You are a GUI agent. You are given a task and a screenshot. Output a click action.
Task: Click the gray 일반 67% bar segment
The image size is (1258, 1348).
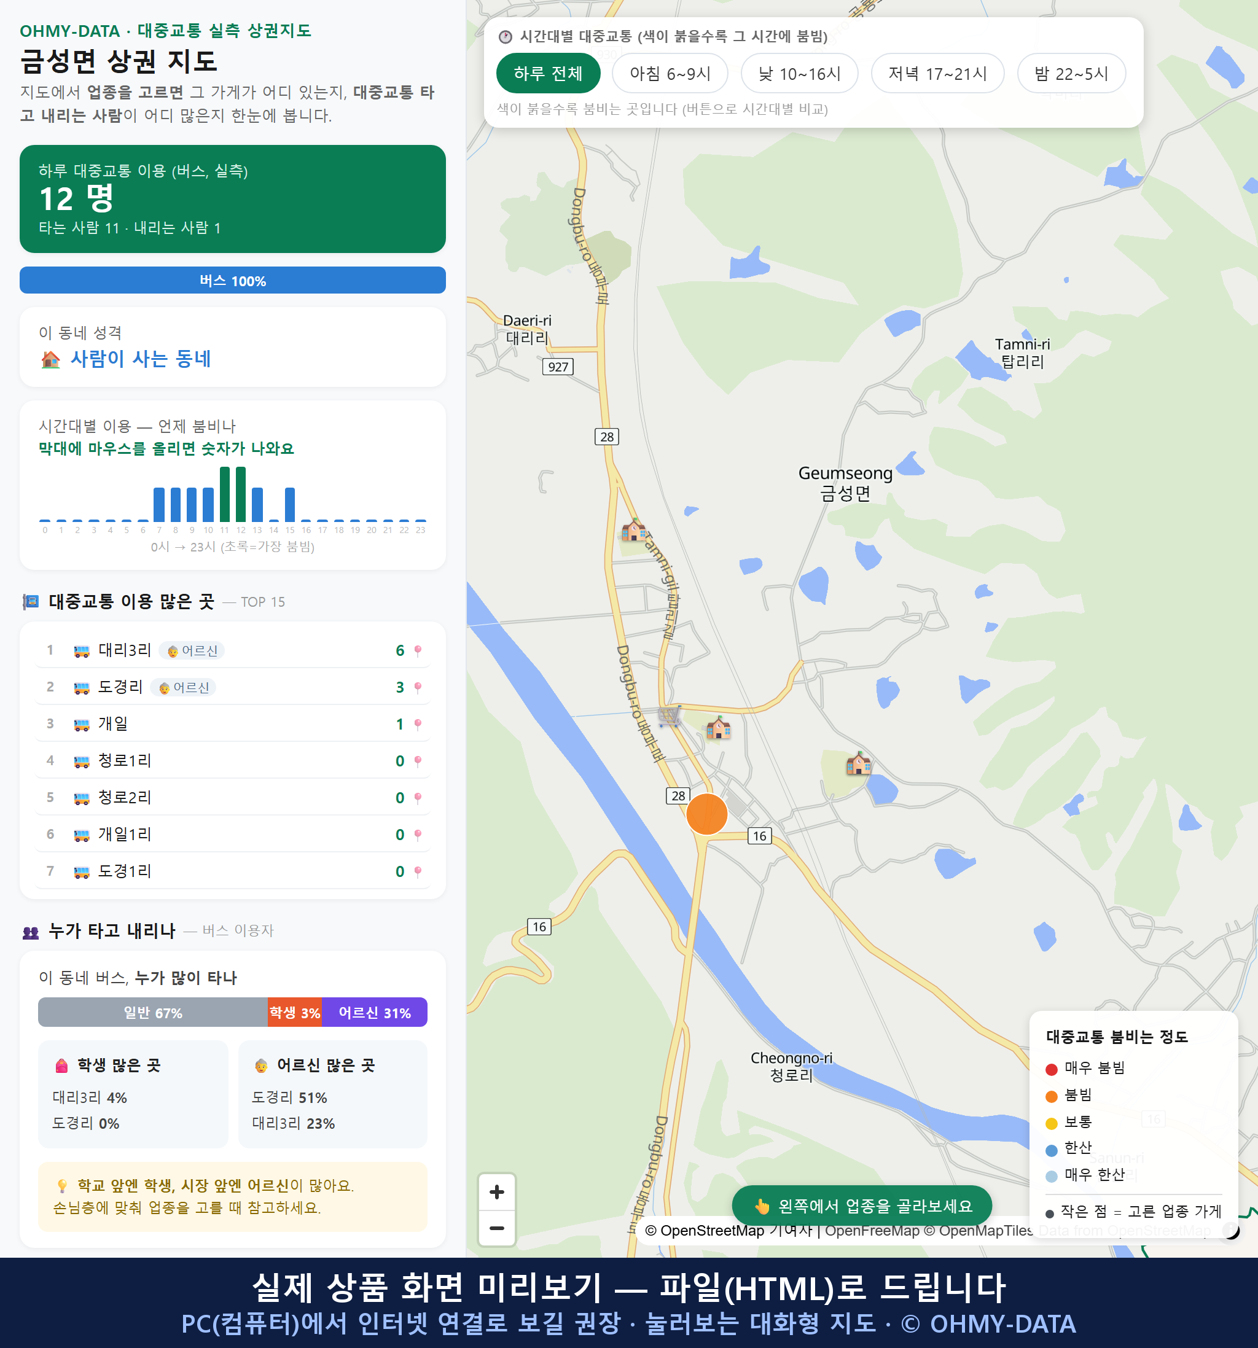click(x=152, y=1012)
